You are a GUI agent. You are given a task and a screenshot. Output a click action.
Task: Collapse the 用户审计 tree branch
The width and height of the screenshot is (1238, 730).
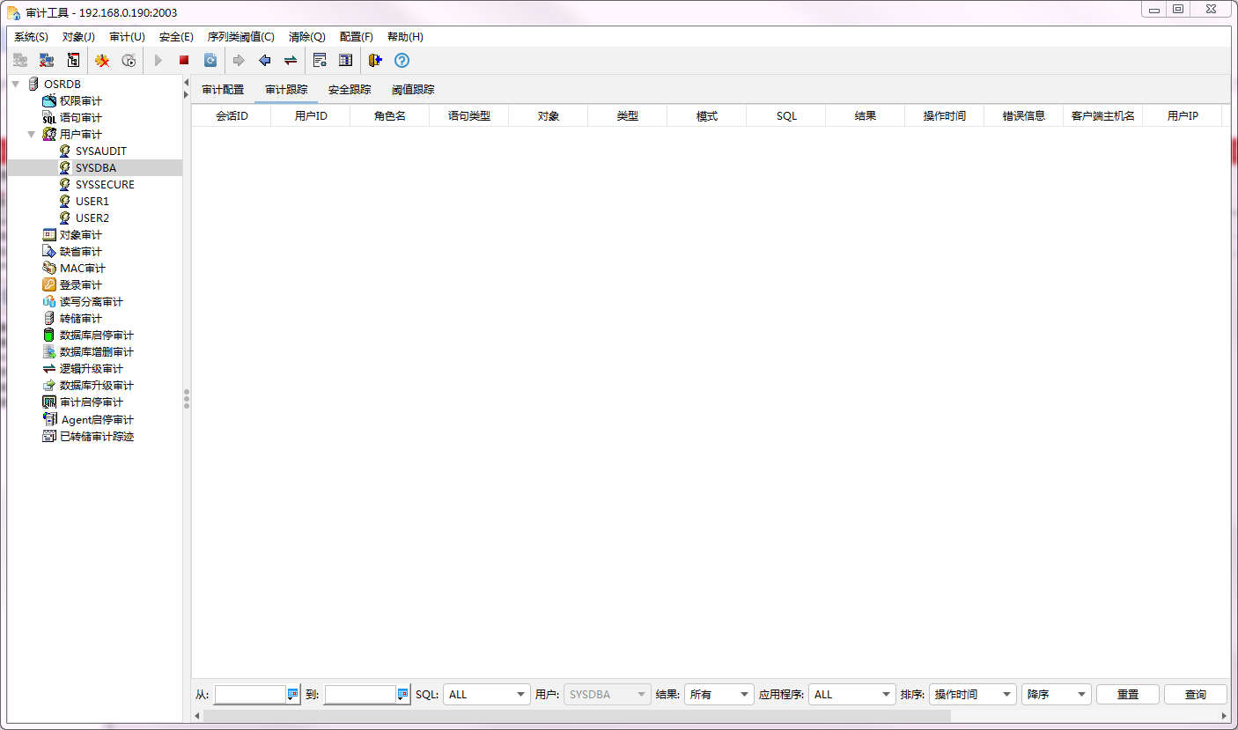[x=30, y=134]
